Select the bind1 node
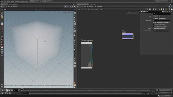Image resolution: width=173 pixels, height=97 pixels. 128,36
